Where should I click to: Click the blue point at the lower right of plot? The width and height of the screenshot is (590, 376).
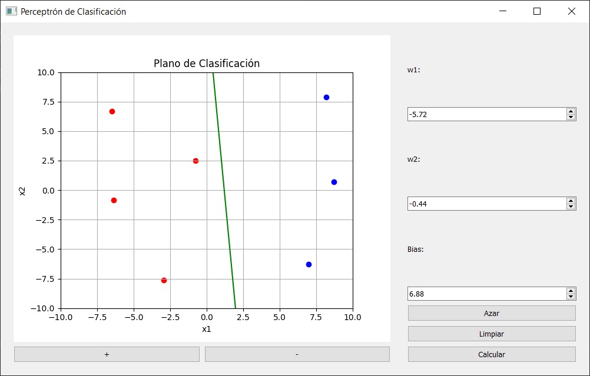pyautogui.click(x=309, y=264)
